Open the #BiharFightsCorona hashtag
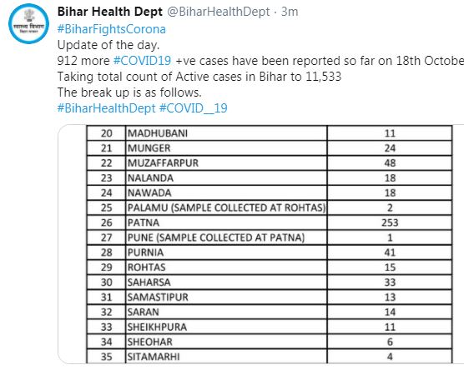 [111, 29]
